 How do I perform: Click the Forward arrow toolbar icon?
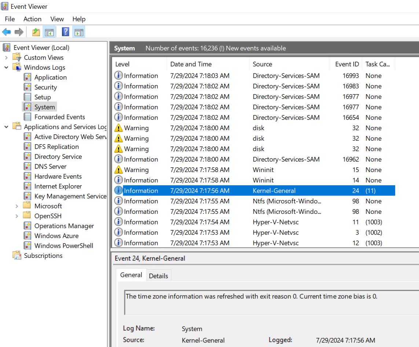19,32
